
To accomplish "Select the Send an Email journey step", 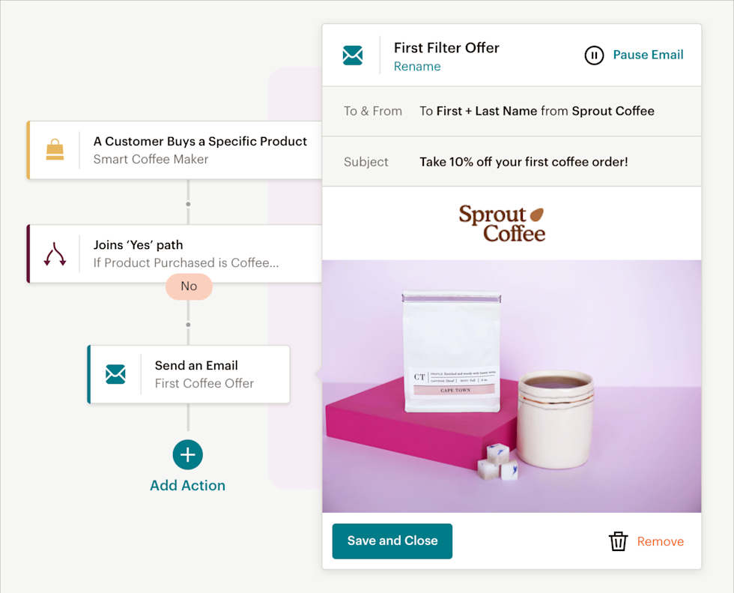I will 196,374.
